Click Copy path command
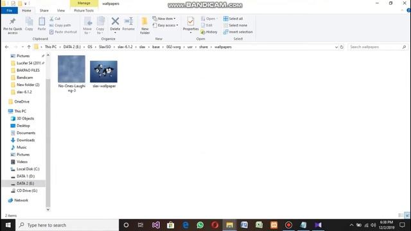 click(60, 25)
